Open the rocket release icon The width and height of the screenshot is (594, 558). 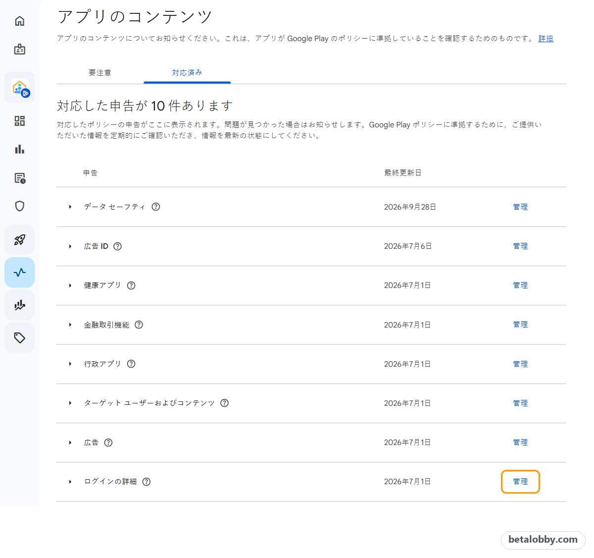click(20, 240)
